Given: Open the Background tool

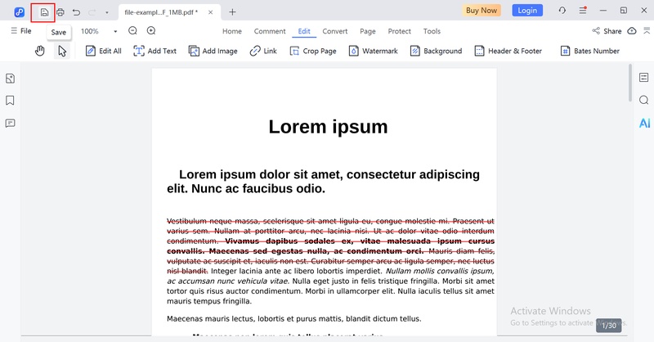Looking at the screenshot, I should point(436,51).
